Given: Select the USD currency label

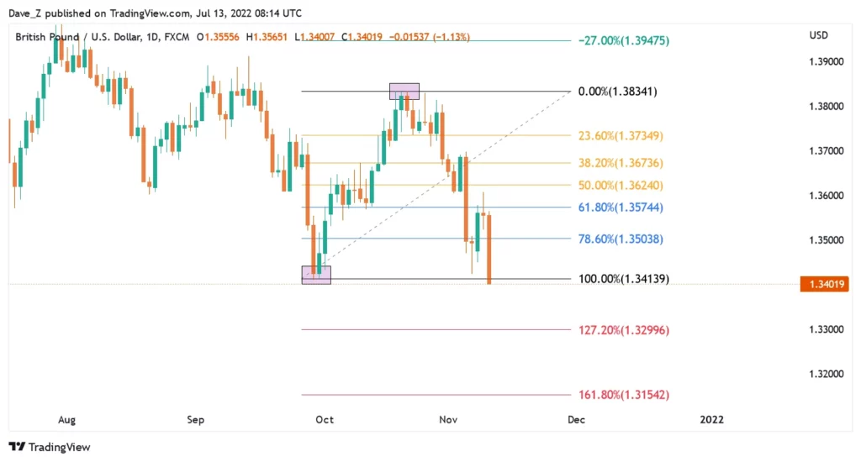Looking at the screenshot, I should coord(819,35).
